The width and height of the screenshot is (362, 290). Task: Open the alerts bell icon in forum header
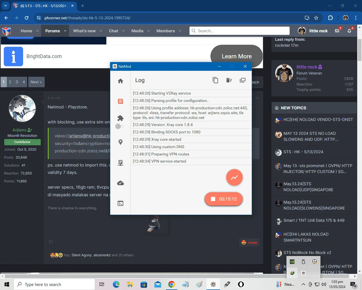[349, 31]
